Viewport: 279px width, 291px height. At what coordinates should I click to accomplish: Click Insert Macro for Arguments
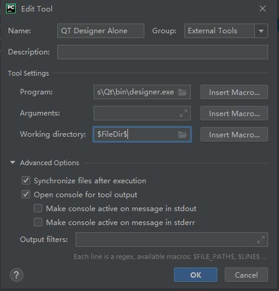click(234, 113)
